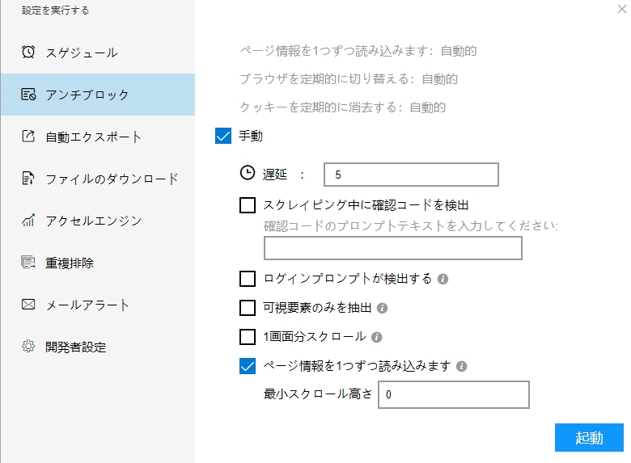
Task: Click the mail alert envelope icon
Action: pos(28,305)
